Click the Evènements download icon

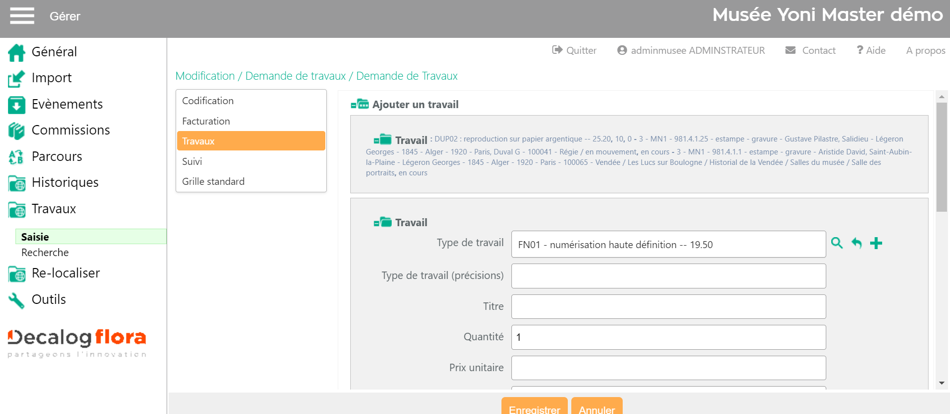tap(16, 105)
